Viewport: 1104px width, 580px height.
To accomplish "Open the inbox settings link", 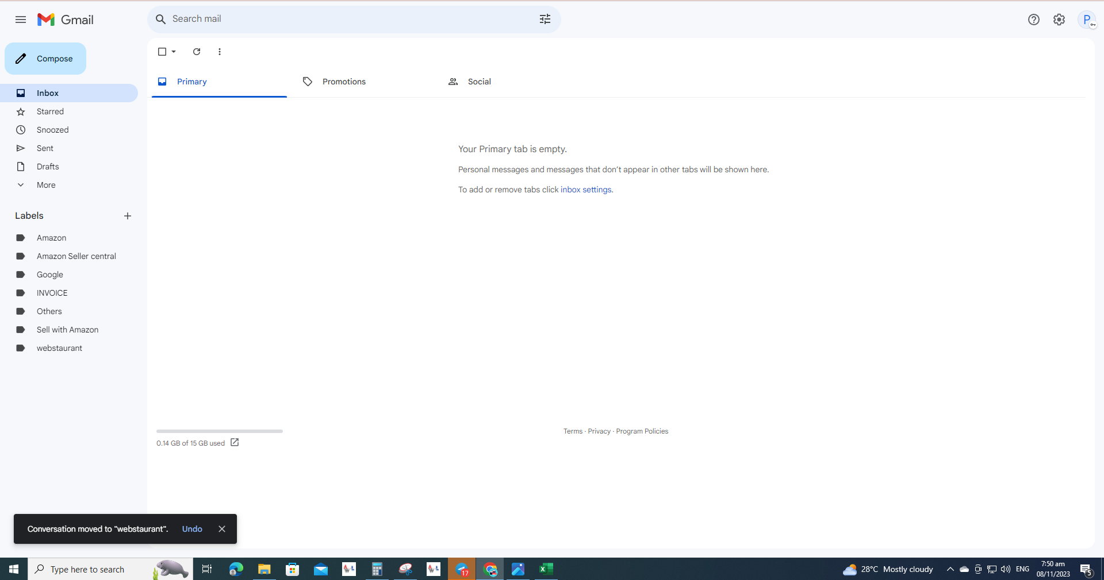I will (x=586, y=190).
